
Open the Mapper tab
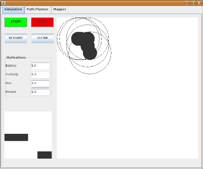click(x=60, y=10)
